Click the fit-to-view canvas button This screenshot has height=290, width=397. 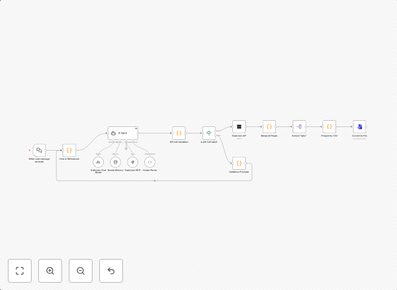click(20, 271)
